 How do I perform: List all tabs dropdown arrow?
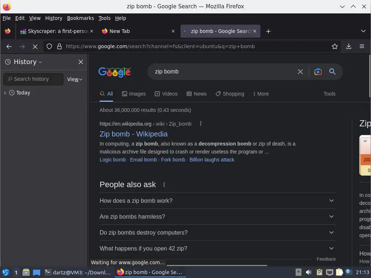363,31
